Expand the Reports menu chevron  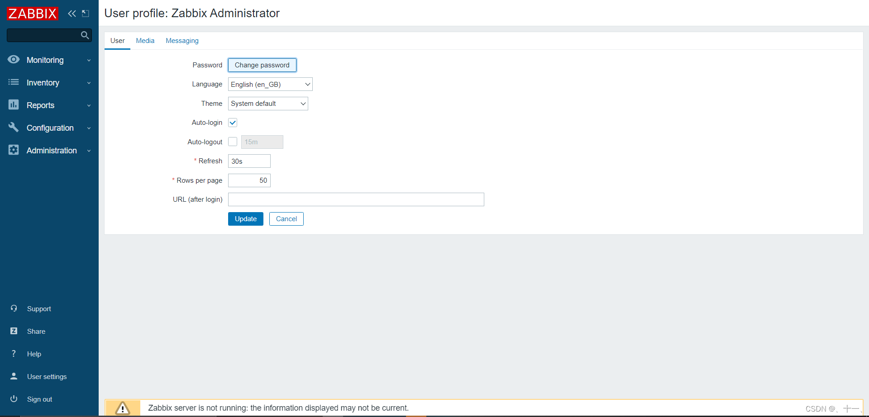89,105
